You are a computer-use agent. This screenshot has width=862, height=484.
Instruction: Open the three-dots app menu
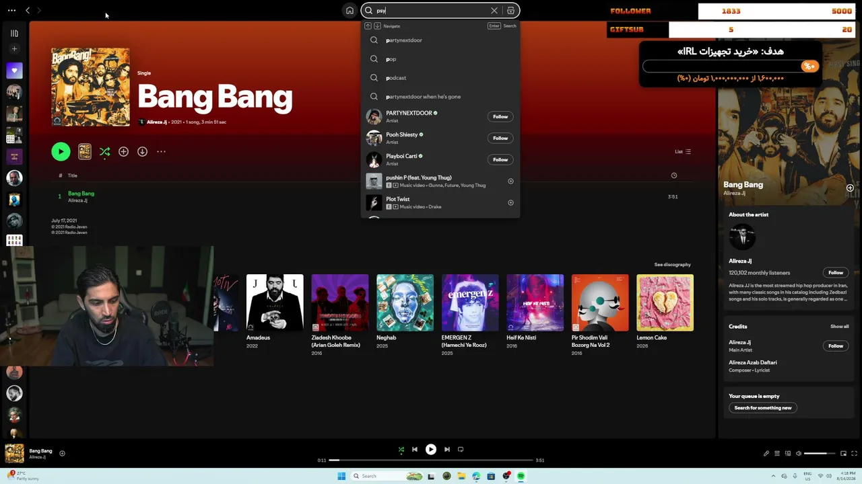pyautogui.click(x=11, y=11)
